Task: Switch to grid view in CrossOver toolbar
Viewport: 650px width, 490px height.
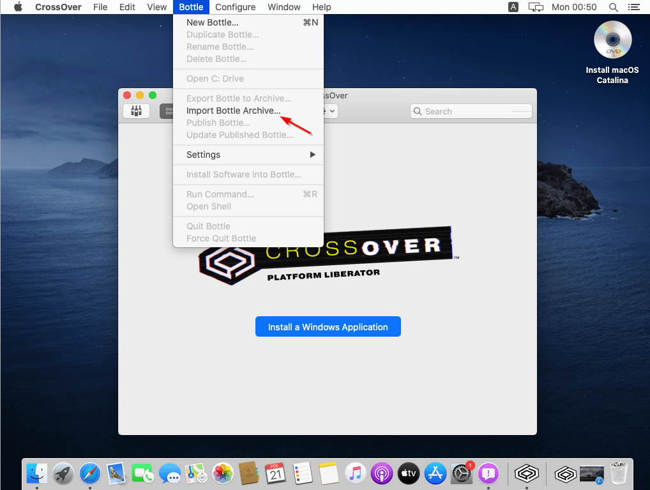Action: click(167, 111)
